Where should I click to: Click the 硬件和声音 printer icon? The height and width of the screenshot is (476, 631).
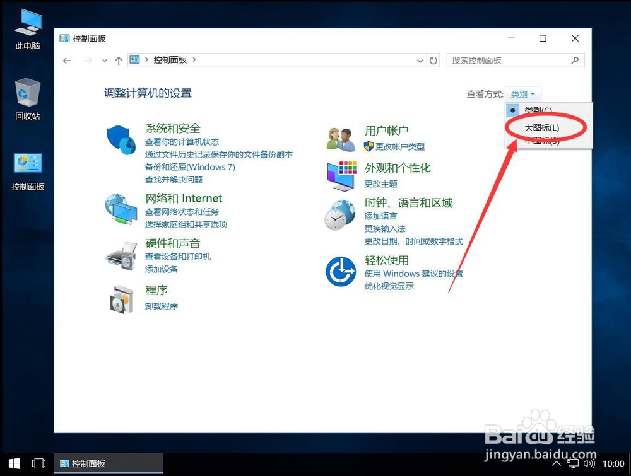[121, 254]
